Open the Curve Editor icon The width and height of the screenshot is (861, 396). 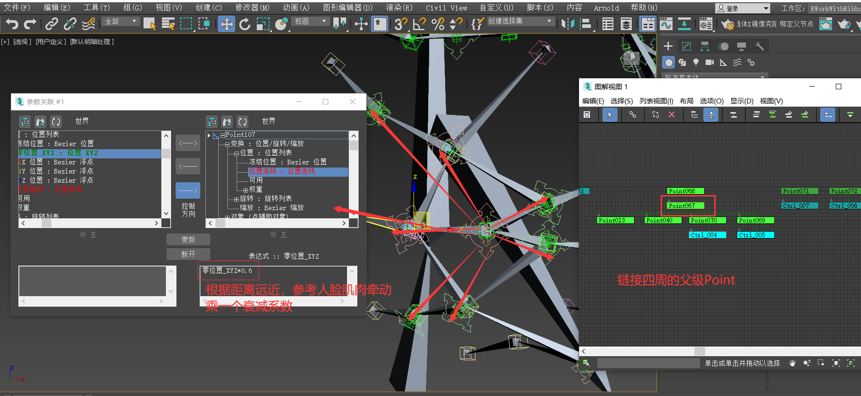coord(666,24)
